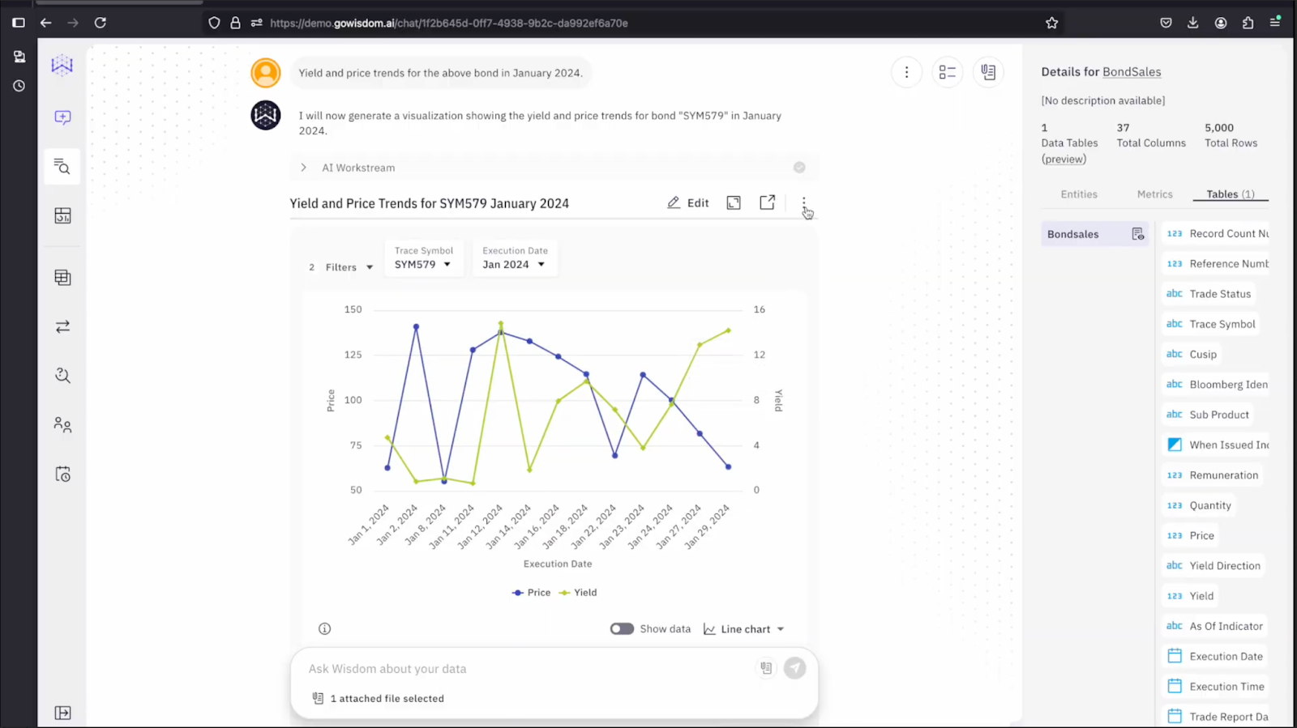Open the dashboard chart icon in sidebar
Viewport: 1297px width, 728px height.
point(62,215)
